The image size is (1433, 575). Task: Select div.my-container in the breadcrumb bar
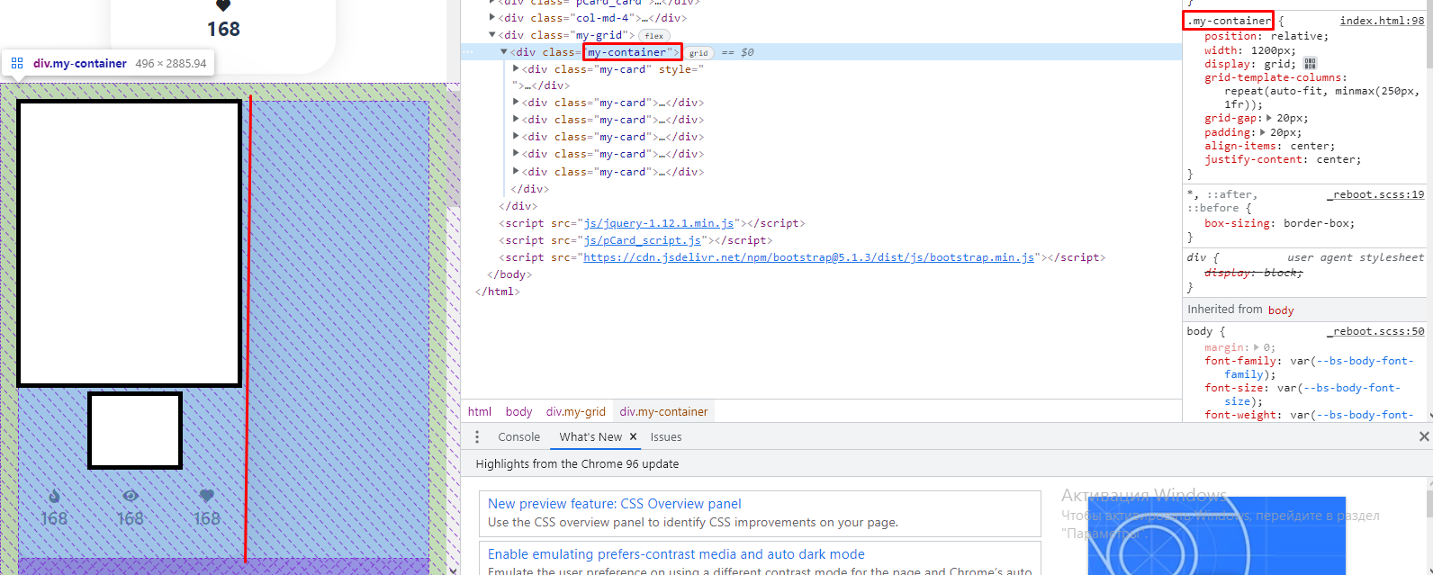coord(663,411)
